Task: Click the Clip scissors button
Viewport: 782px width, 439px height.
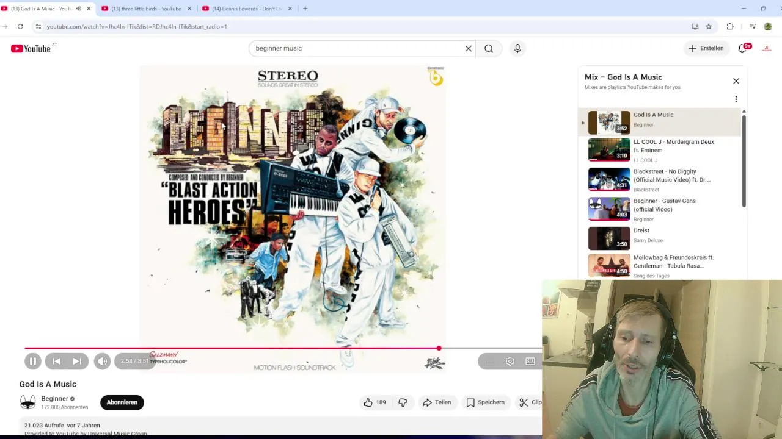Action: tap(530, 402)
